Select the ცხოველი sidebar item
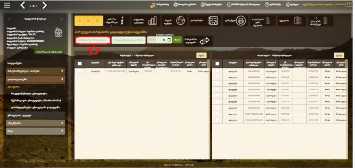Screen dimensions: 355x168 click(35, 87)
